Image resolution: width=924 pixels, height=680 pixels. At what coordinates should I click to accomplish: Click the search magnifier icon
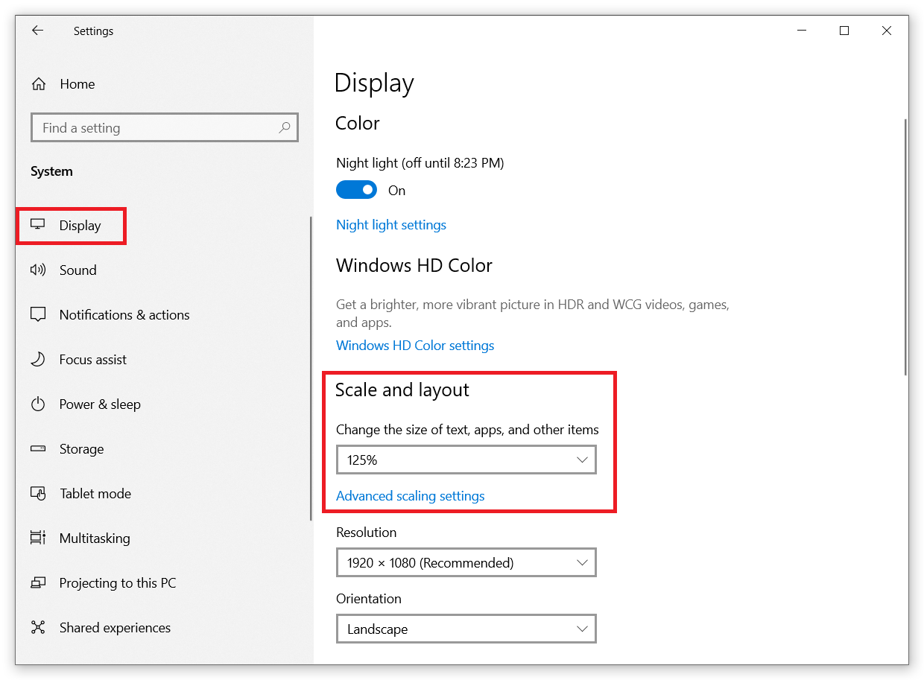click(x=284, y=127)
